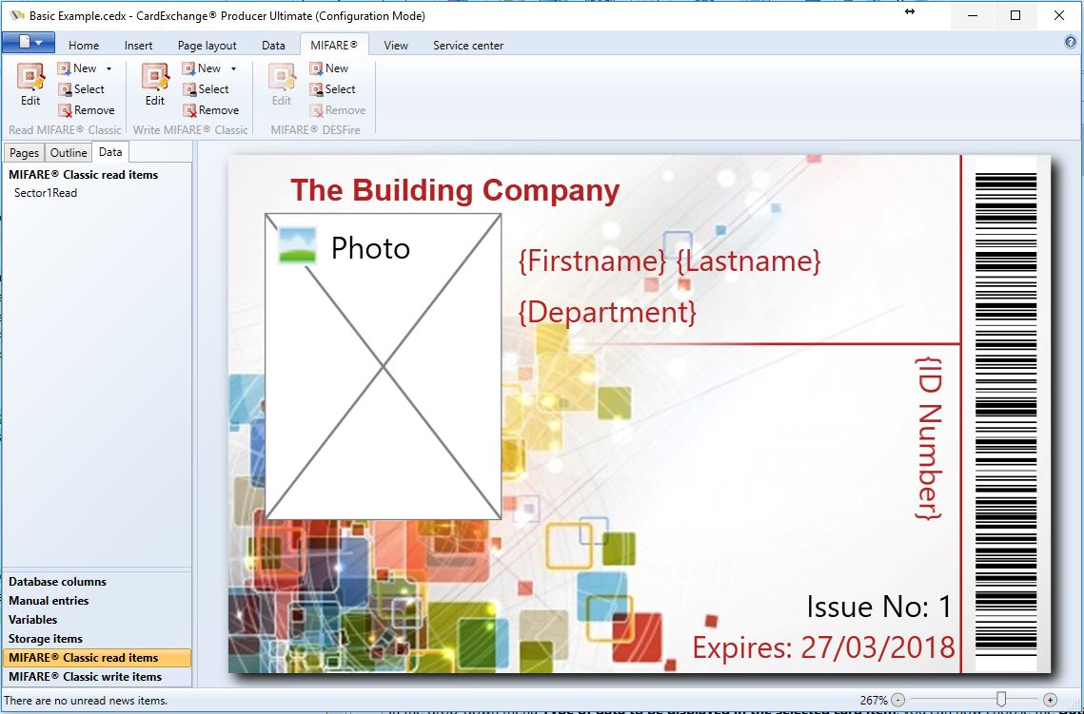The height and width of the screenshot is (714, 1084).
Task: Select the {Firstname} {Lastname} field
Action: [669, 261]
